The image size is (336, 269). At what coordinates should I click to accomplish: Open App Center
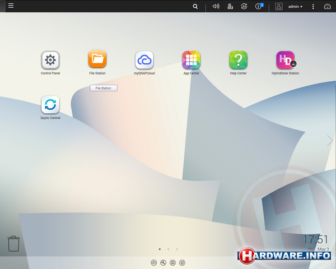click(191, 60)
